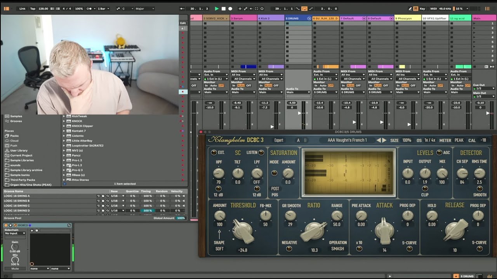Toggle the Key mapping mode button

tap(422, 9)
